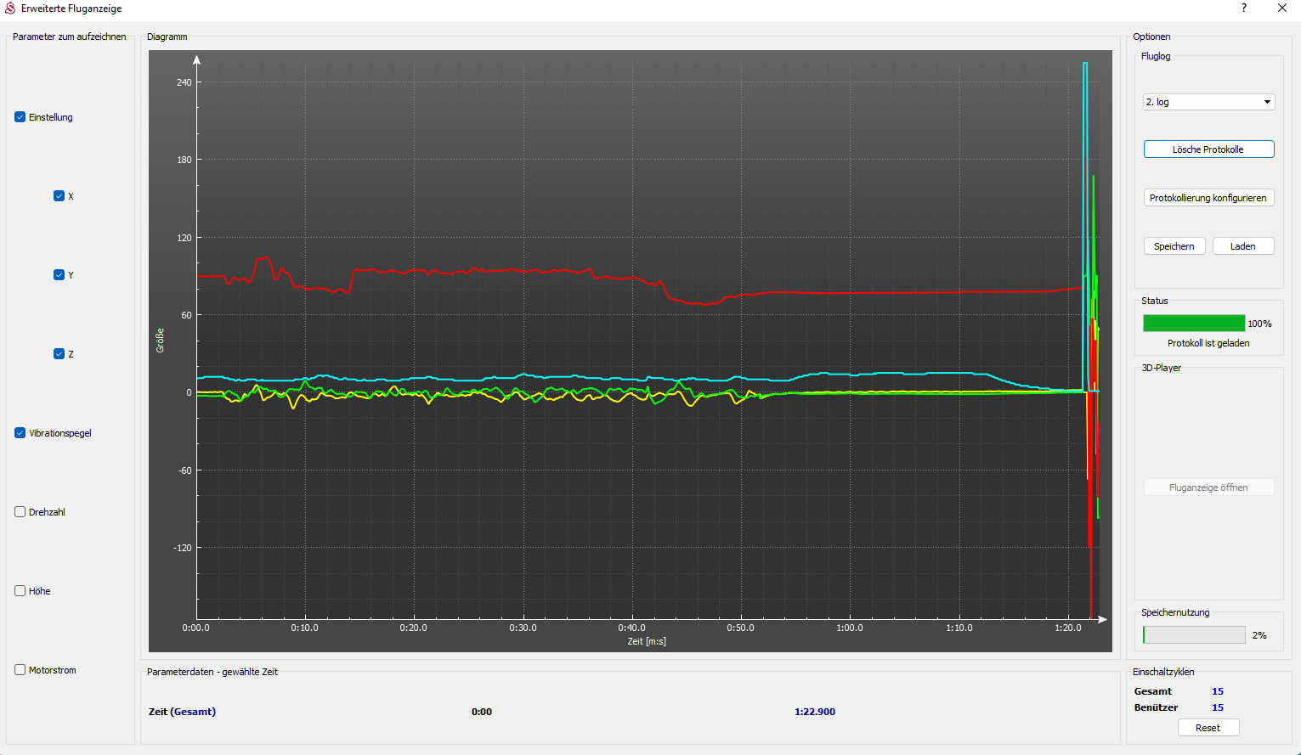Disable the X axis checkbox
Image resolution: width=1301 pixels, height=755 pixels.
tap(59, 196)
